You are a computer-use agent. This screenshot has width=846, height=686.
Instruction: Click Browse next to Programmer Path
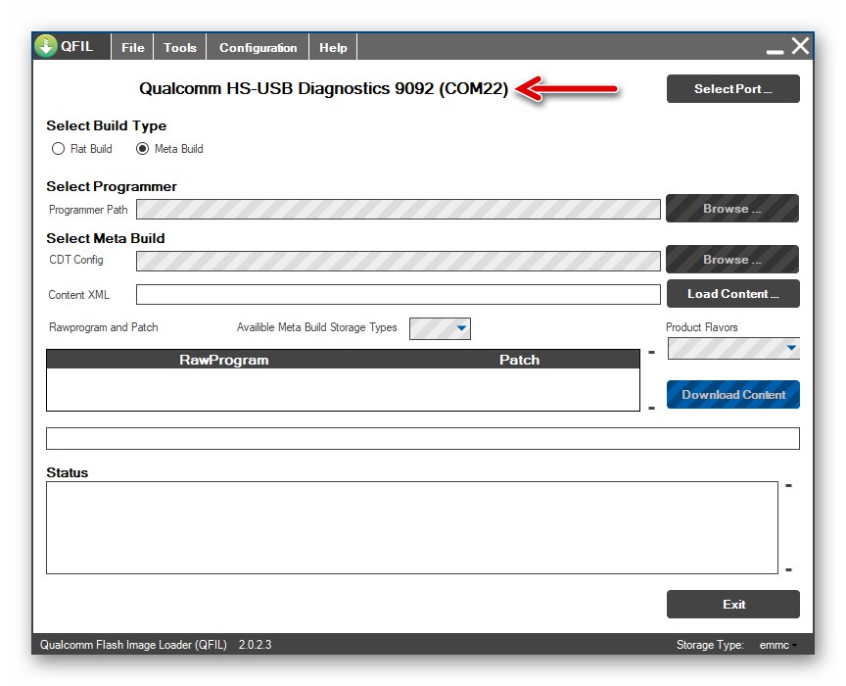coord(732,209)
